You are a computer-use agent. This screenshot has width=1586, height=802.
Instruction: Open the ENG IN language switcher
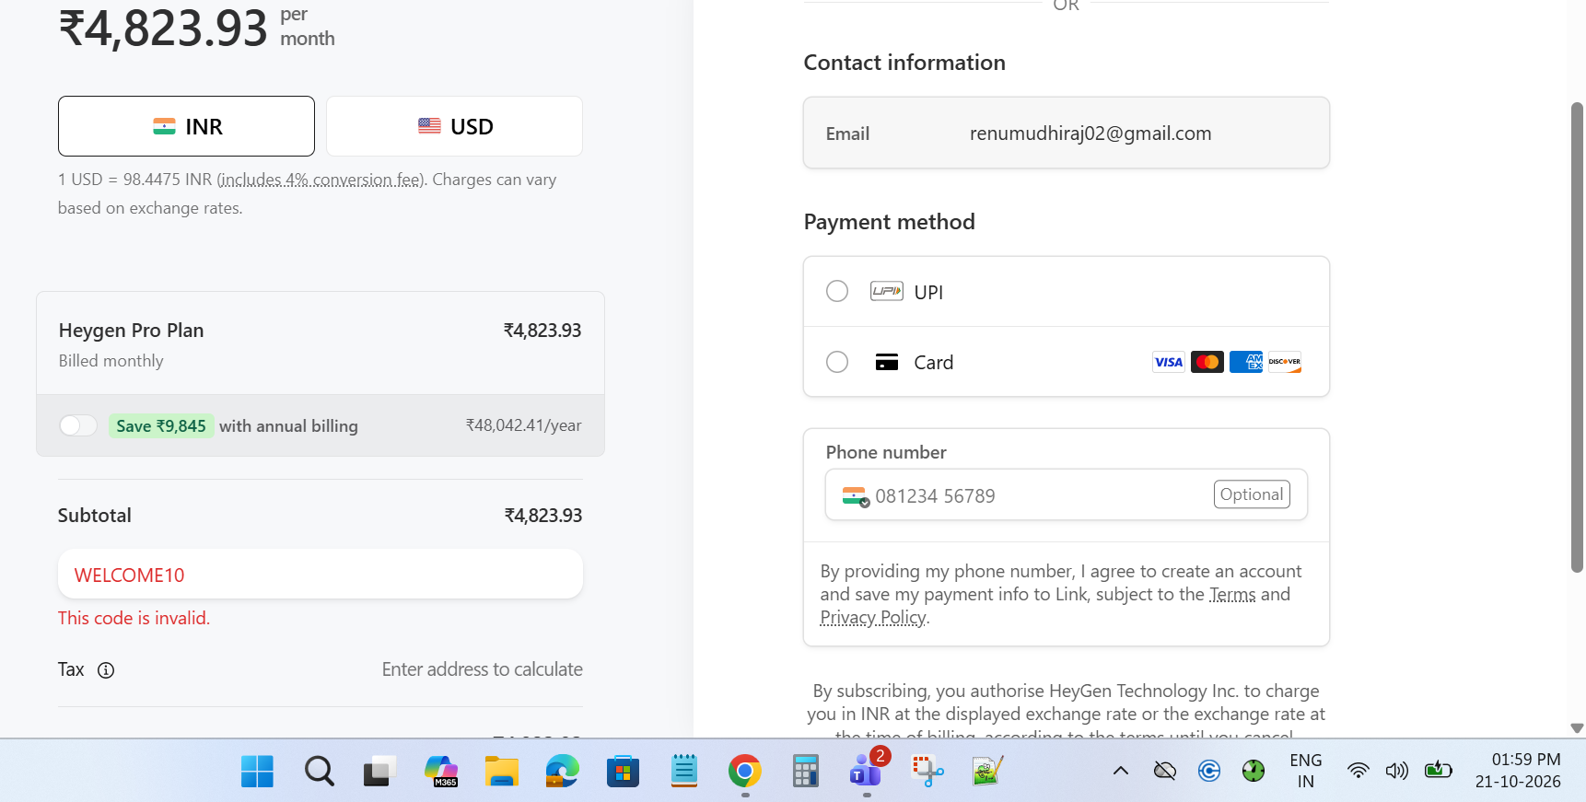(x=1306, y=771)
